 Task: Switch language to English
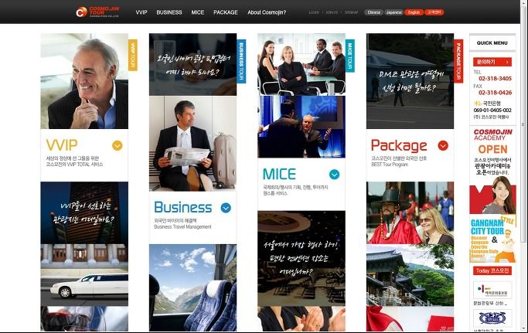[x=414, y=12]
